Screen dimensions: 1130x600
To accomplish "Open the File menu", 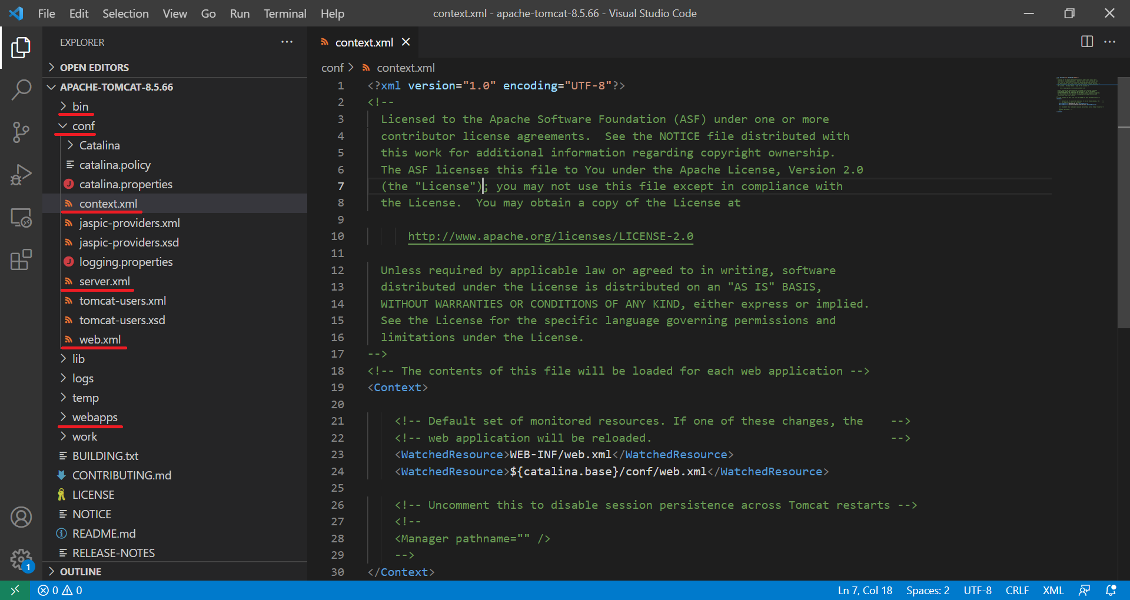I will point(46,14).
